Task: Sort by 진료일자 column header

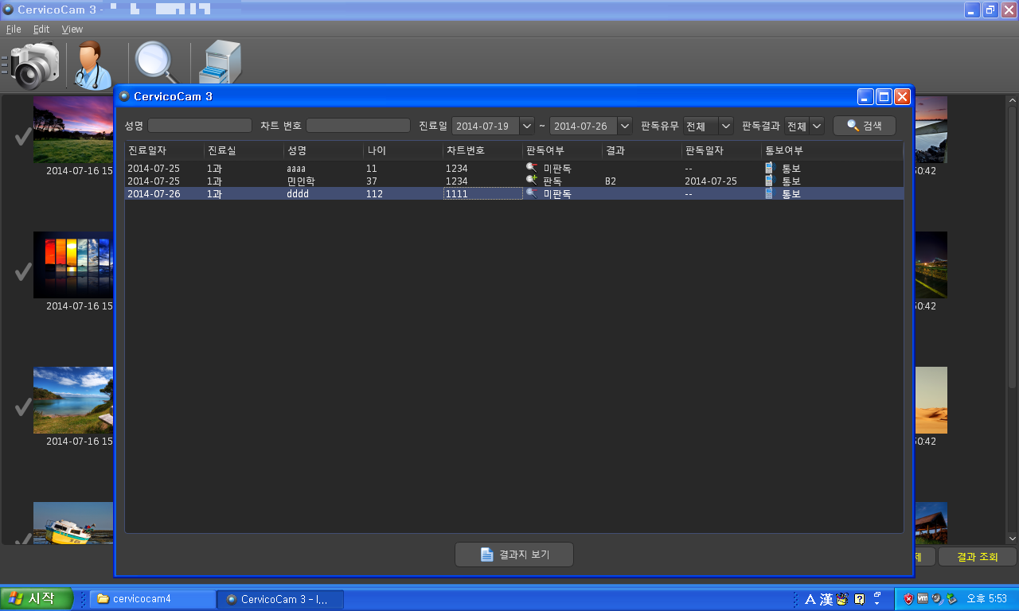Action: (x=165, y=150)
